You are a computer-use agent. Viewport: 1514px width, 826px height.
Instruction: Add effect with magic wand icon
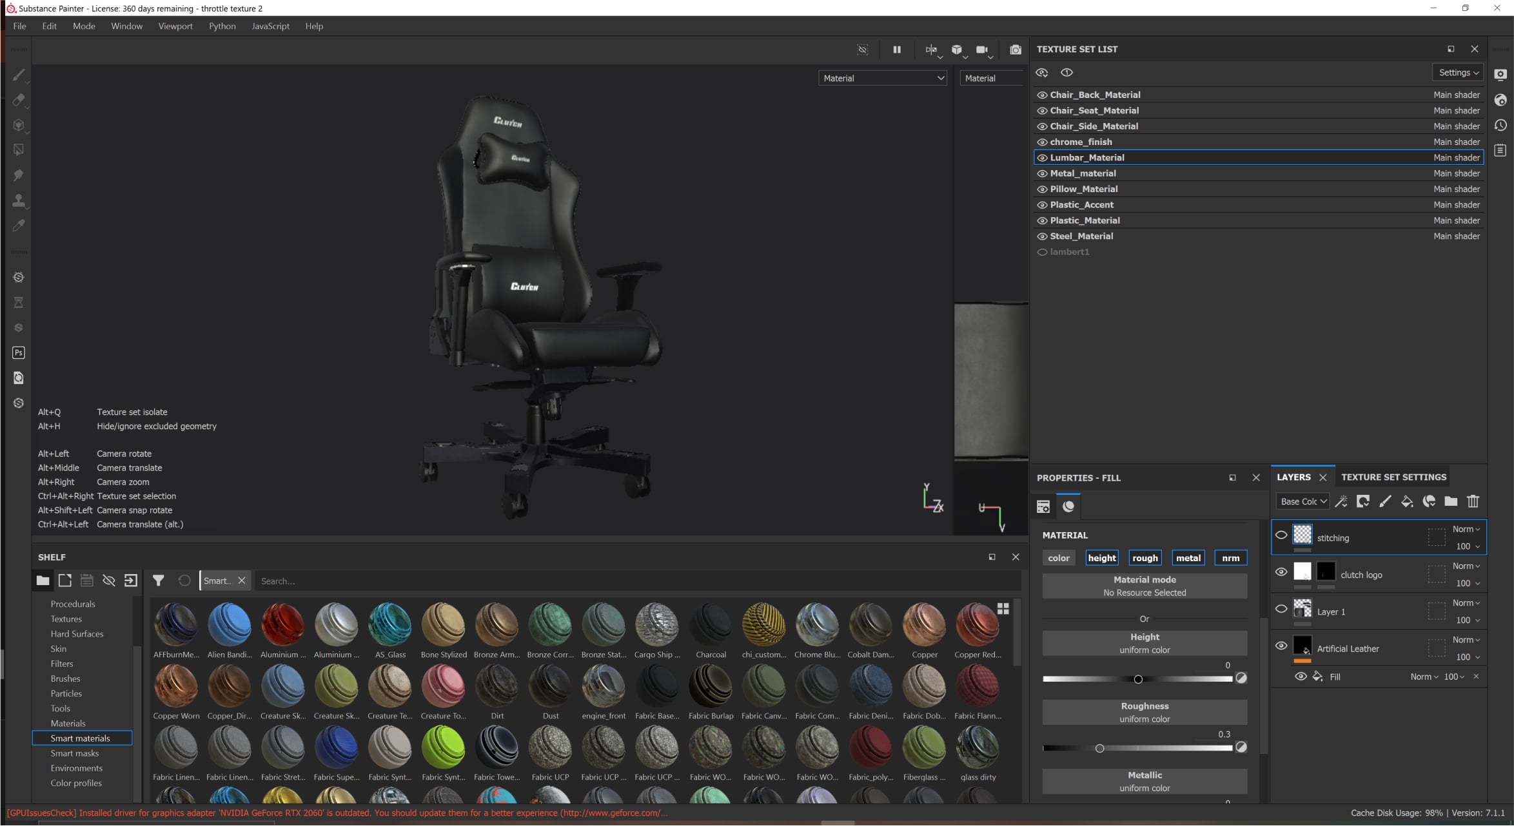[x=1341, y=502]
